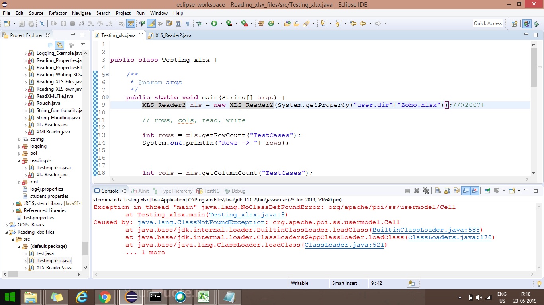The height and width of the screenshot is (305, 544).
Task: Click Remove All Terminated Launches icon
Action: tap(426, 191)
